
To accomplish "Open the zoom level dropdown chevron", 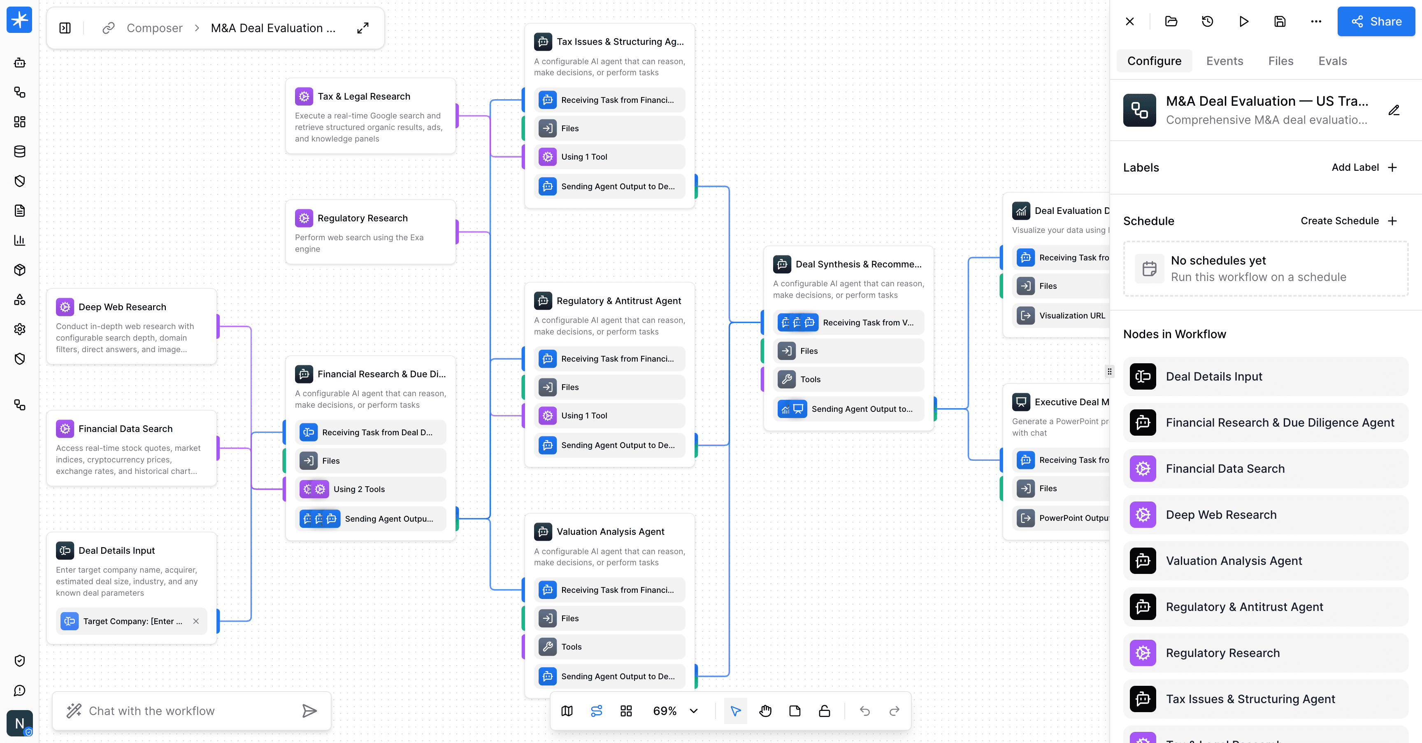I will pyautogui.click(x=694, y=711).
